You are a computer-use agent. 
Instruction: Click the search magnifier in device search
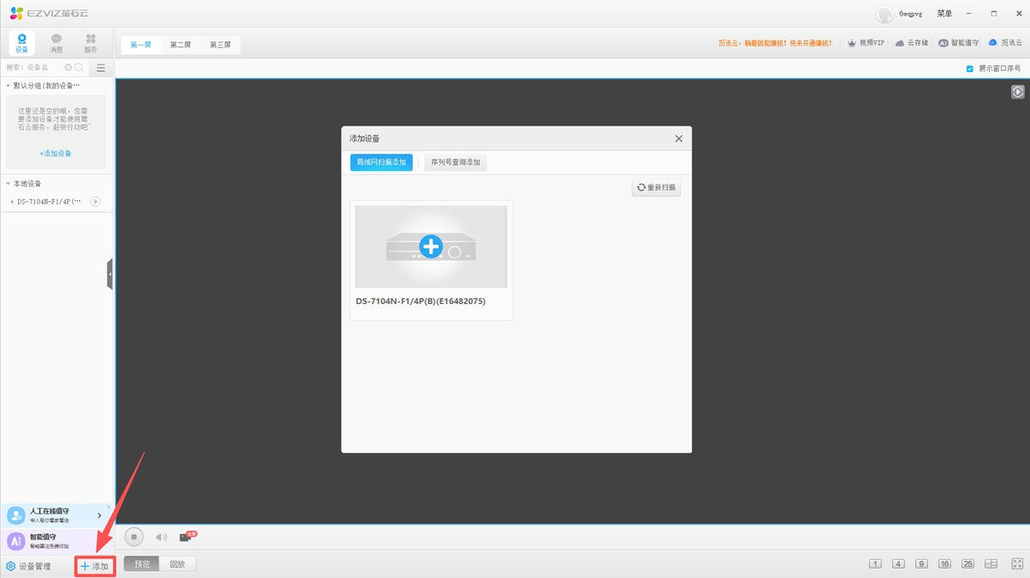(79, 67)
